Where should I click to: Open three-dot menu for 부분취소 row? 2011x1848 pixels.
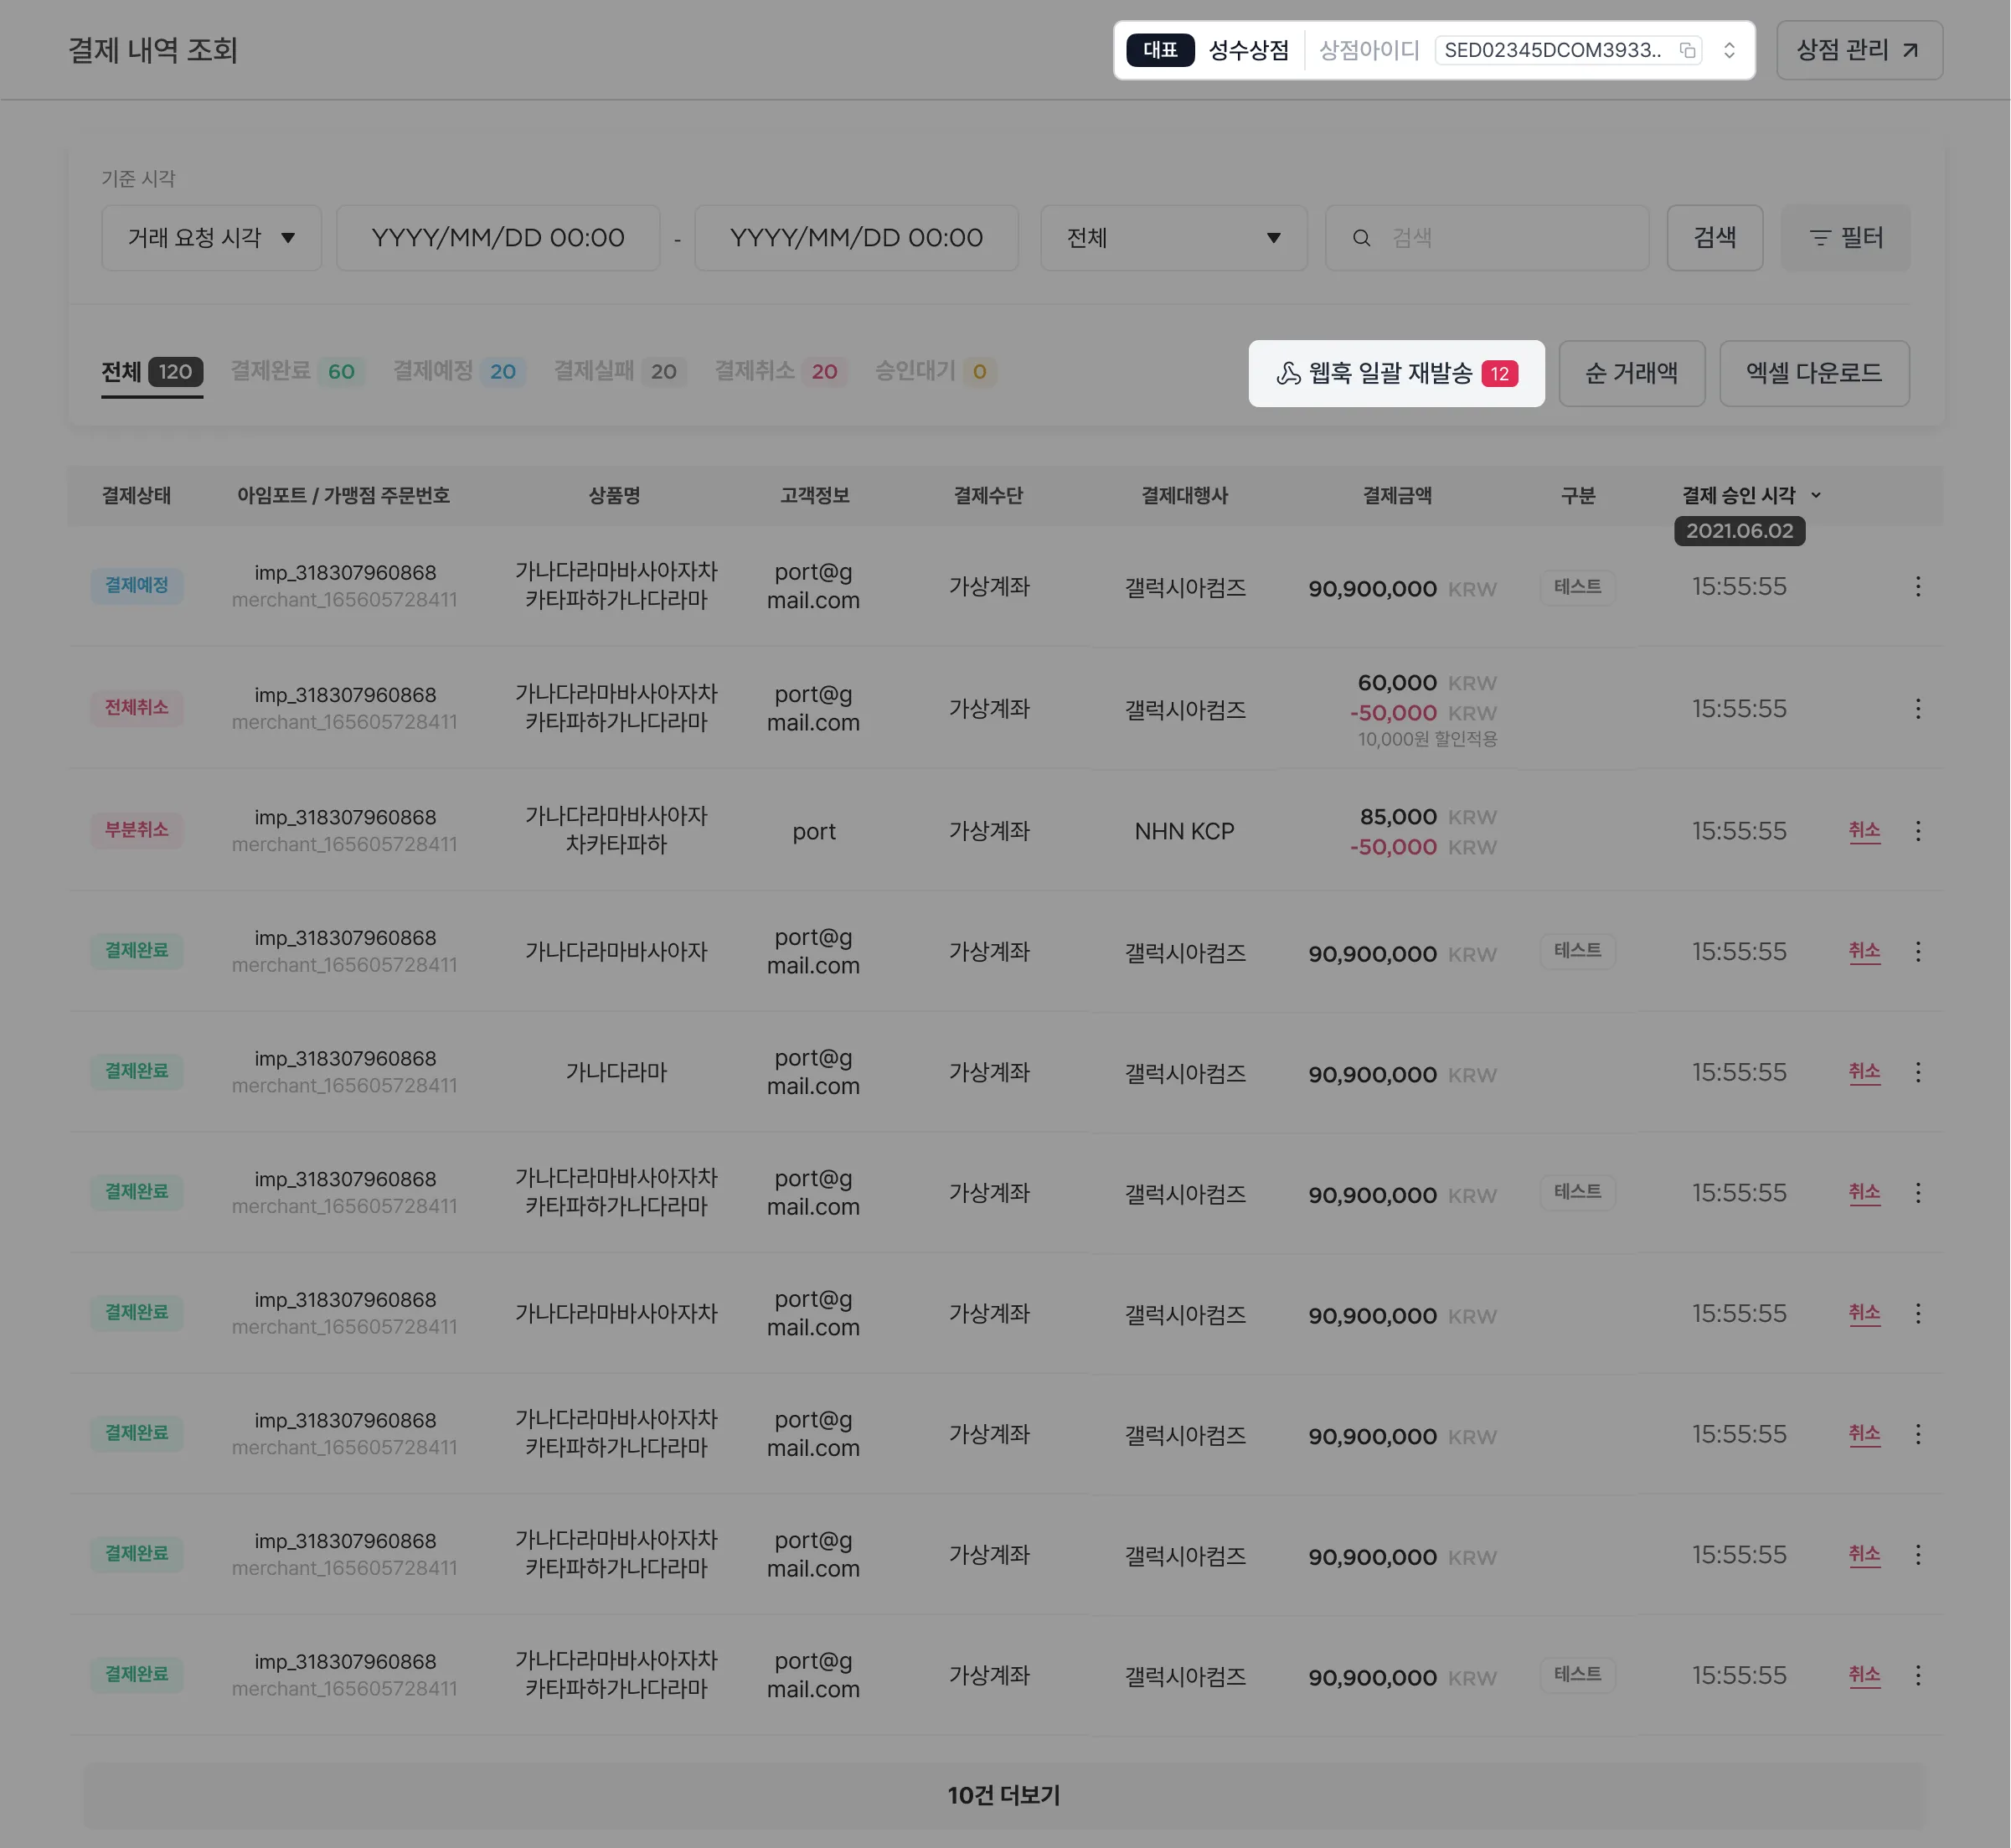(1917, 831)
